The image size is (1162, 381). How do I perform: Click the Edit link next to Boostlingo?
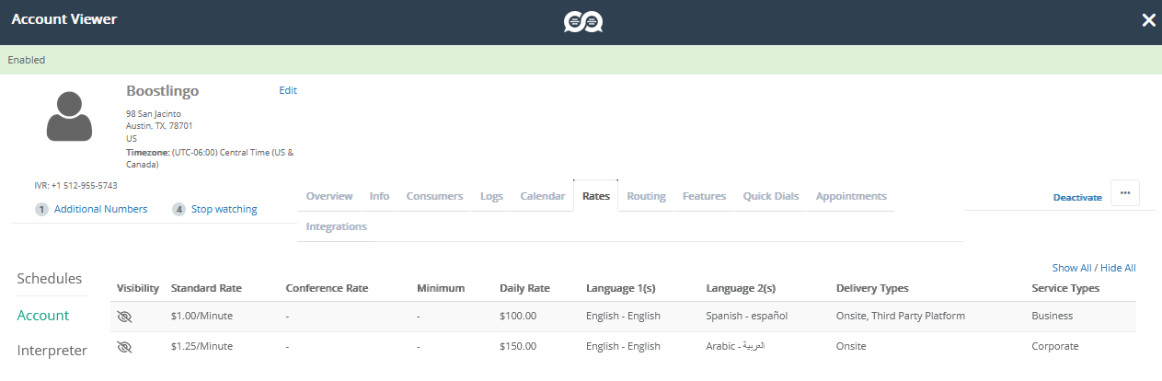(288, 90)
